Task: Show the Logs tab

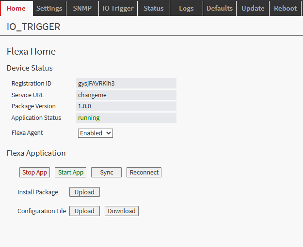Action: [x=186, y=8]
